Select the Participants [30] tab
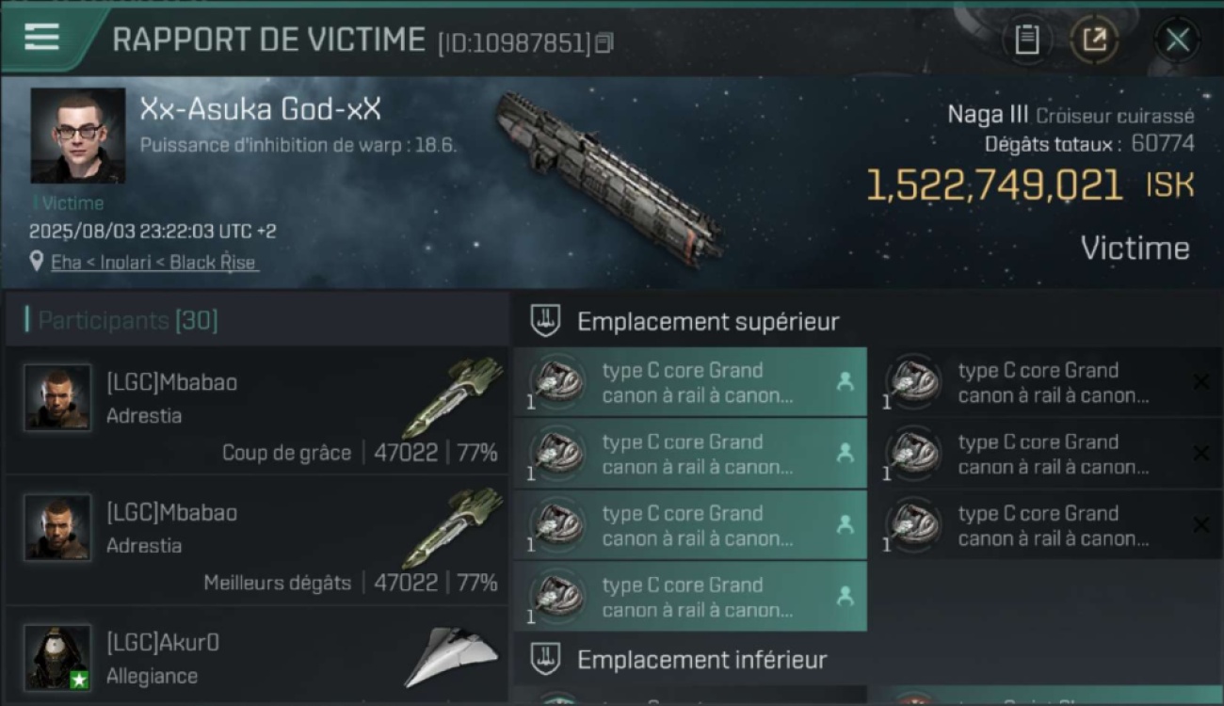1224x706 pixels. point(127,321)
